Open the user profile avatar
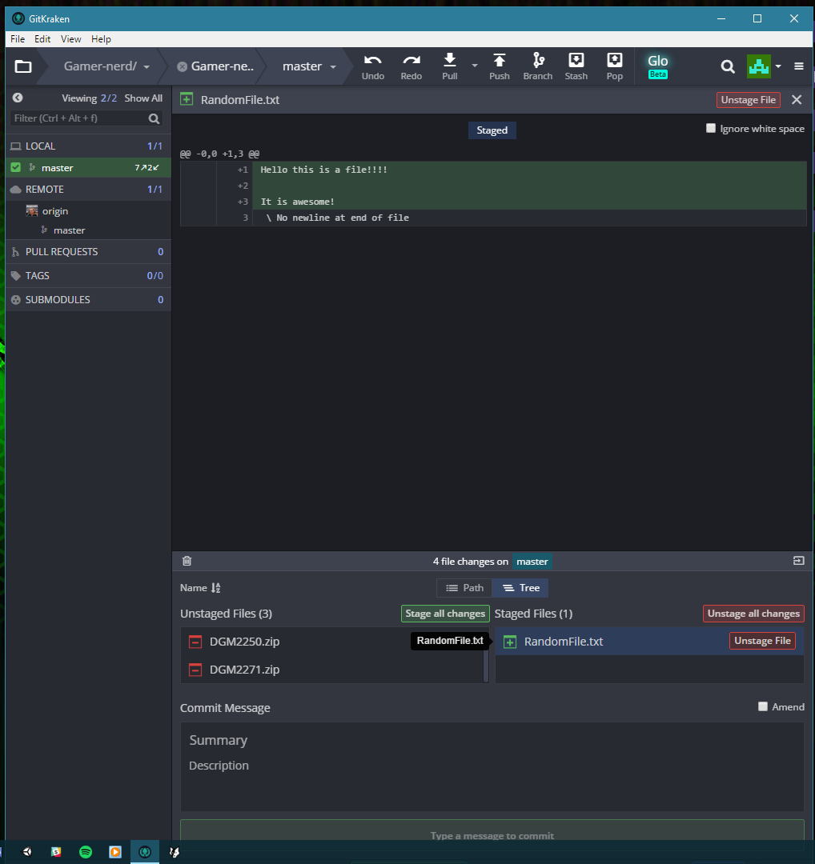The image size is (815, 864). [759, 66]
